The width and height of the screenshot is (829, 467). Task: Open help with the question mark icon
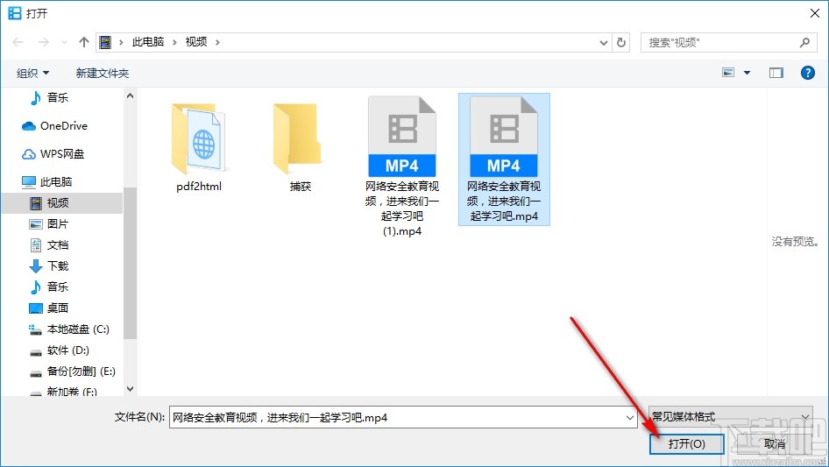(807, 73)
